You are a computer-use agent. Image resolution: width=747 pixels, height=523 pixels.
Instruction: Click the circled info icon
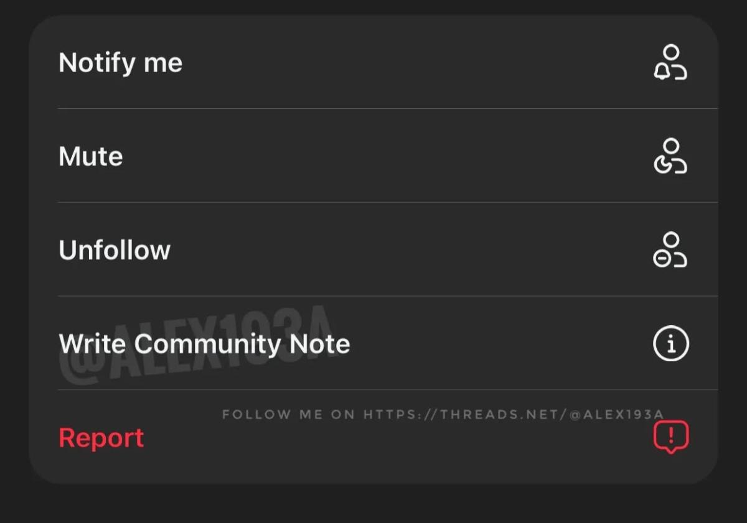coord(671,344)
